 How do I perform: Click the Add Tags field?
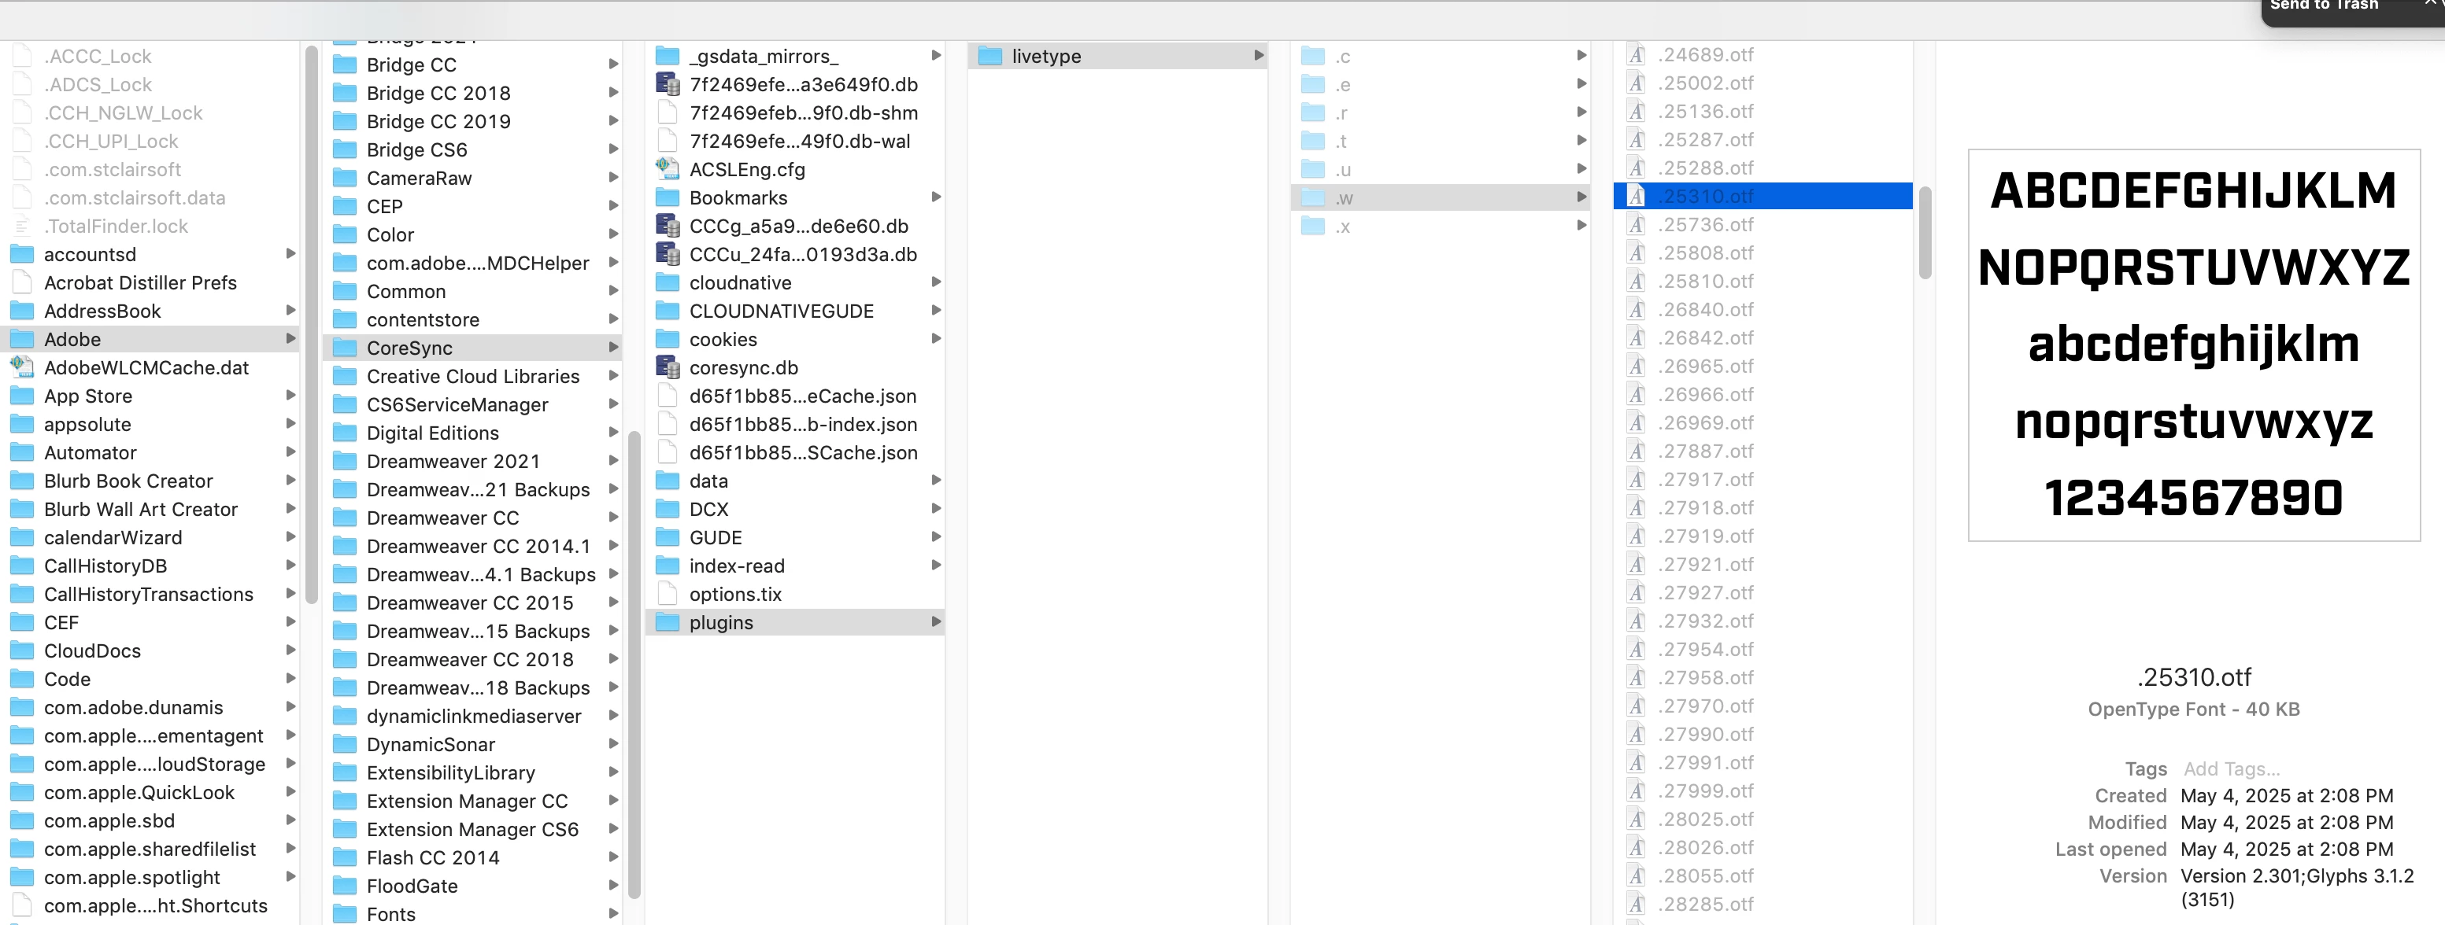(x=2231, y=768)
